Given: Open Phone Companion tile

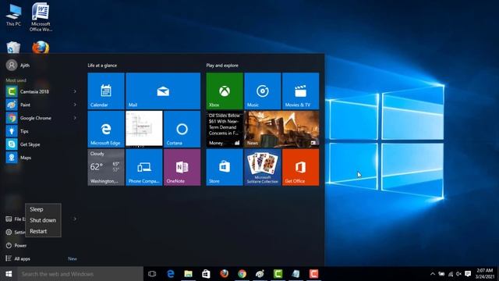Looking at the screenshot, I should [x=144, y=167].
